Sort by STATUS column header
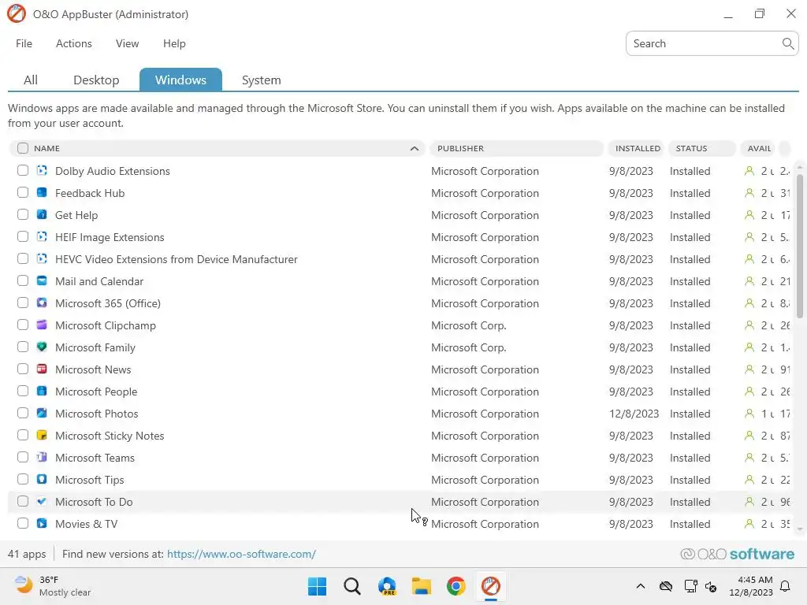The height and width of the screenshot is (605, 807). point(702,148)
